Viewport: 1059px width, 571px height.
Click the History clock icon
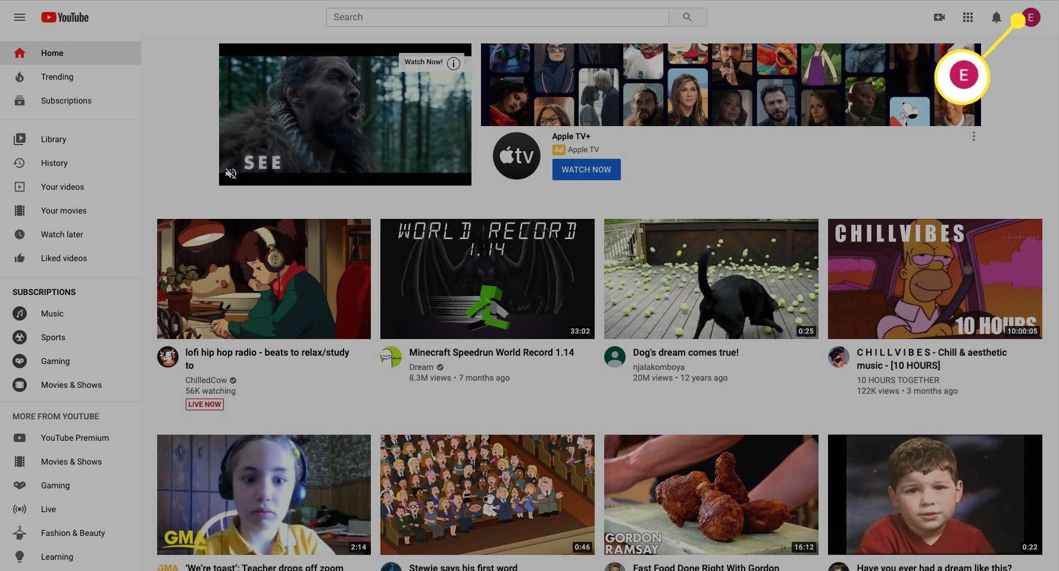tap(20, 163)
